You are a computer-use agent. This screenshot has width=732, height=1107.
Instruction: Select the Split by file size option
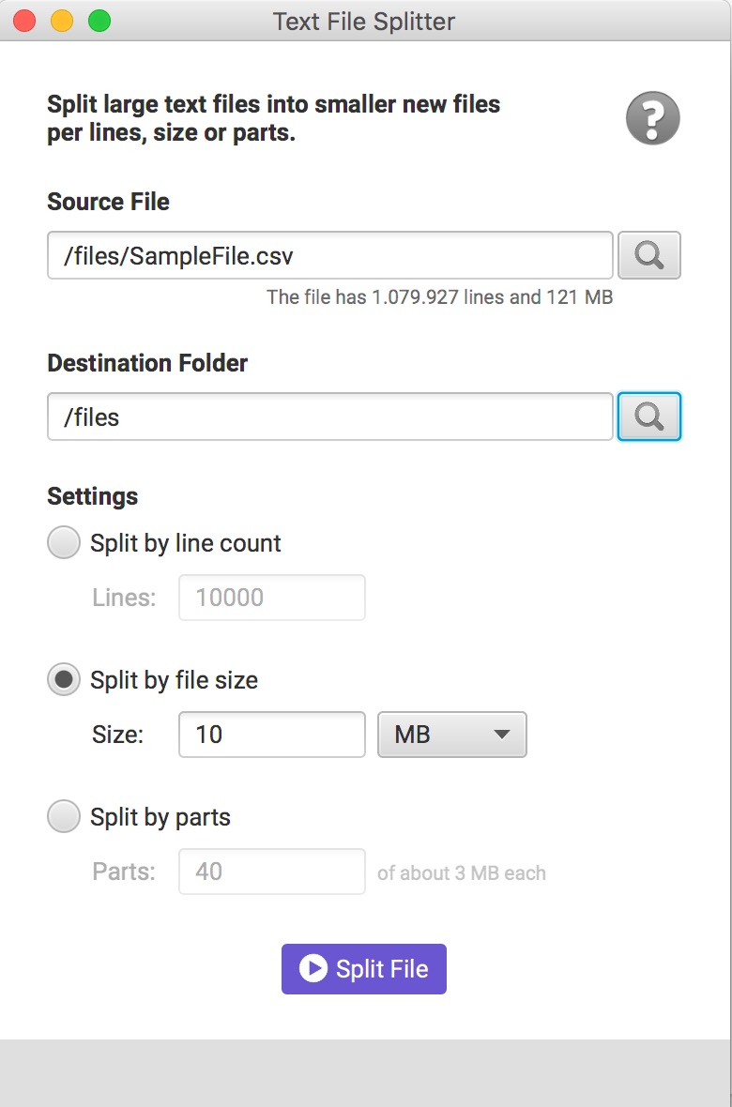point(64,680)
